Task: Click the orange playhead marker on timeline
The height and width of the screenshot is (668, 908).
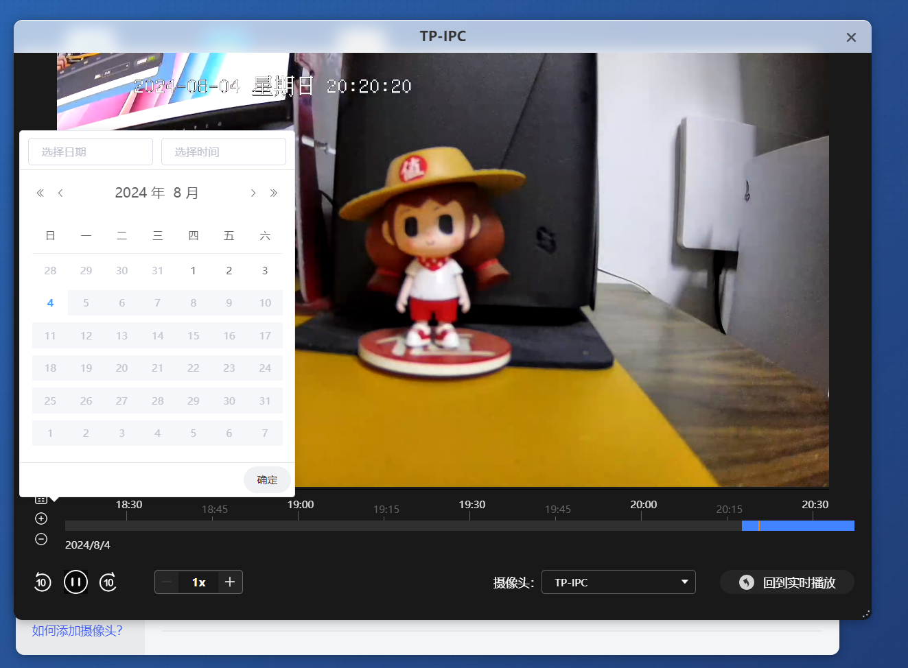Action: (x=758, y=525)
